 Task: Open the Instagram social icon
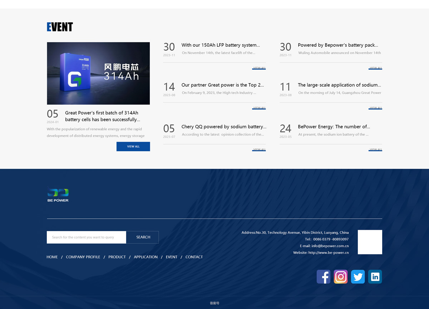[341, 277]
